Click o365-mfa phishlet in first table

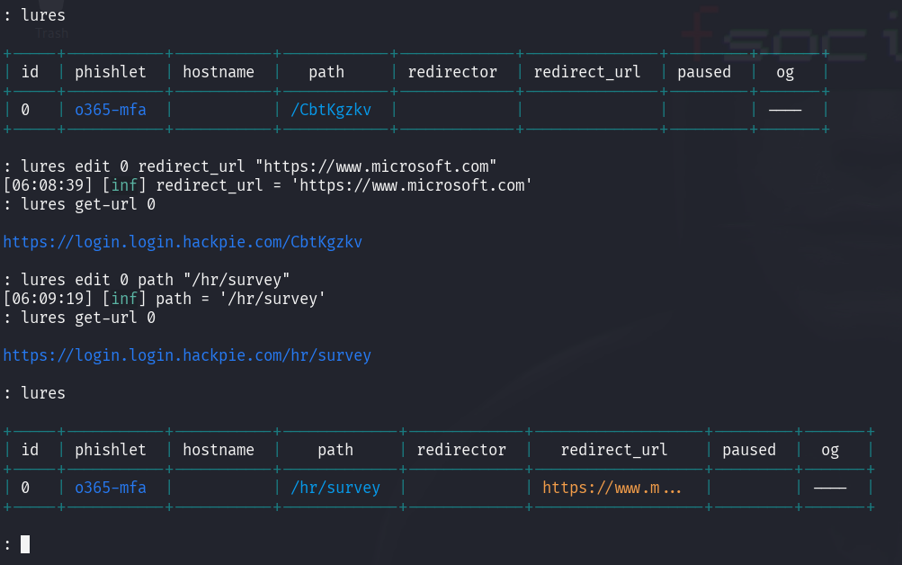tap(111, 110)
